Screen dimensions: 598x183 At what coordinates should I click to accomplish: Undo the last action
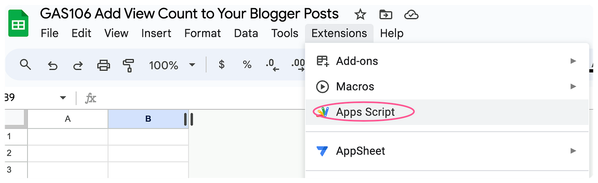point(53,65)
